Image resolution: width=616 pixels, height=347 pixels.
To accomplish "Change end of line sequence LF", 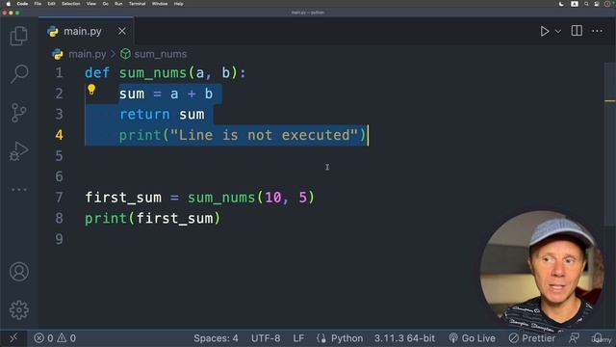I will tap(298, 338).
